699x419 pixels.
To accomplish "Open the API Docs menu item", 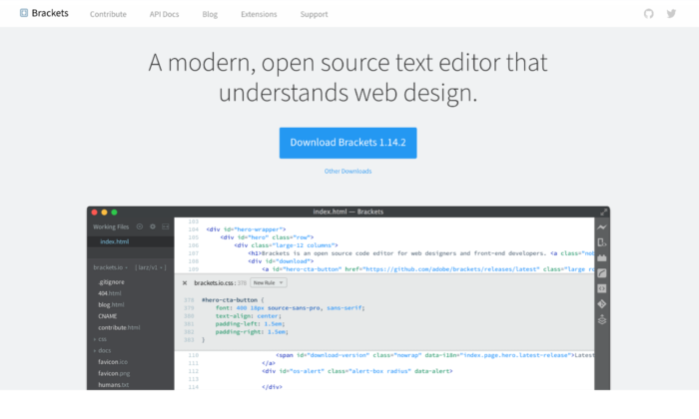I will coord(164,14).
